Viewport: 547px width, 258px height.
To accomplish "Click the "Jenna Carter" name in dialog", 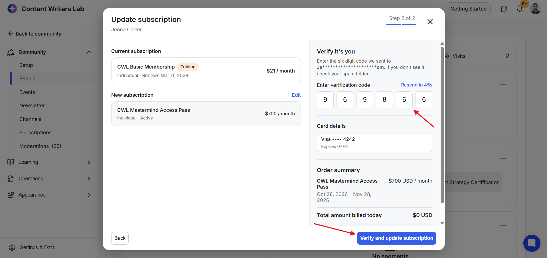I will point(126,30).
